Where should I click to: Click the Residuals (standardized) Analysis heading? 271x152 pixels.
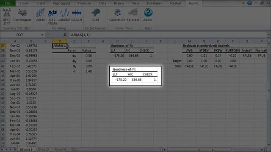(x=206, y=46)
